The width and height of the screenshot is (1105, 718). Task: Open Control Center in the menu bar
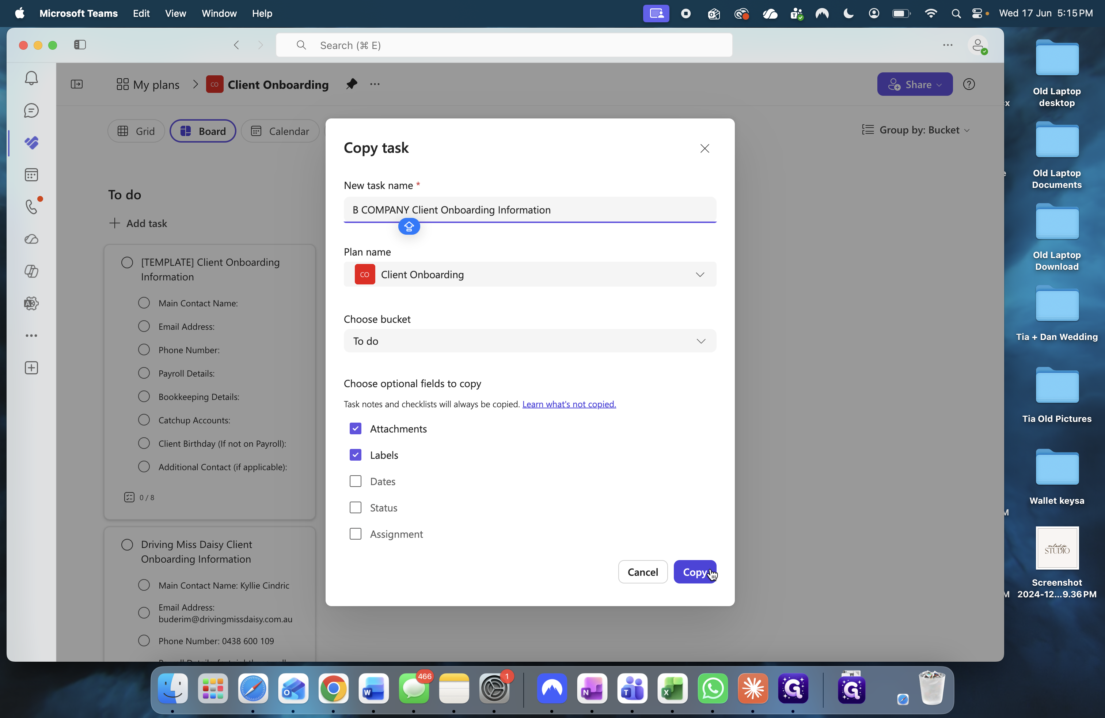(x=977, y=14)
